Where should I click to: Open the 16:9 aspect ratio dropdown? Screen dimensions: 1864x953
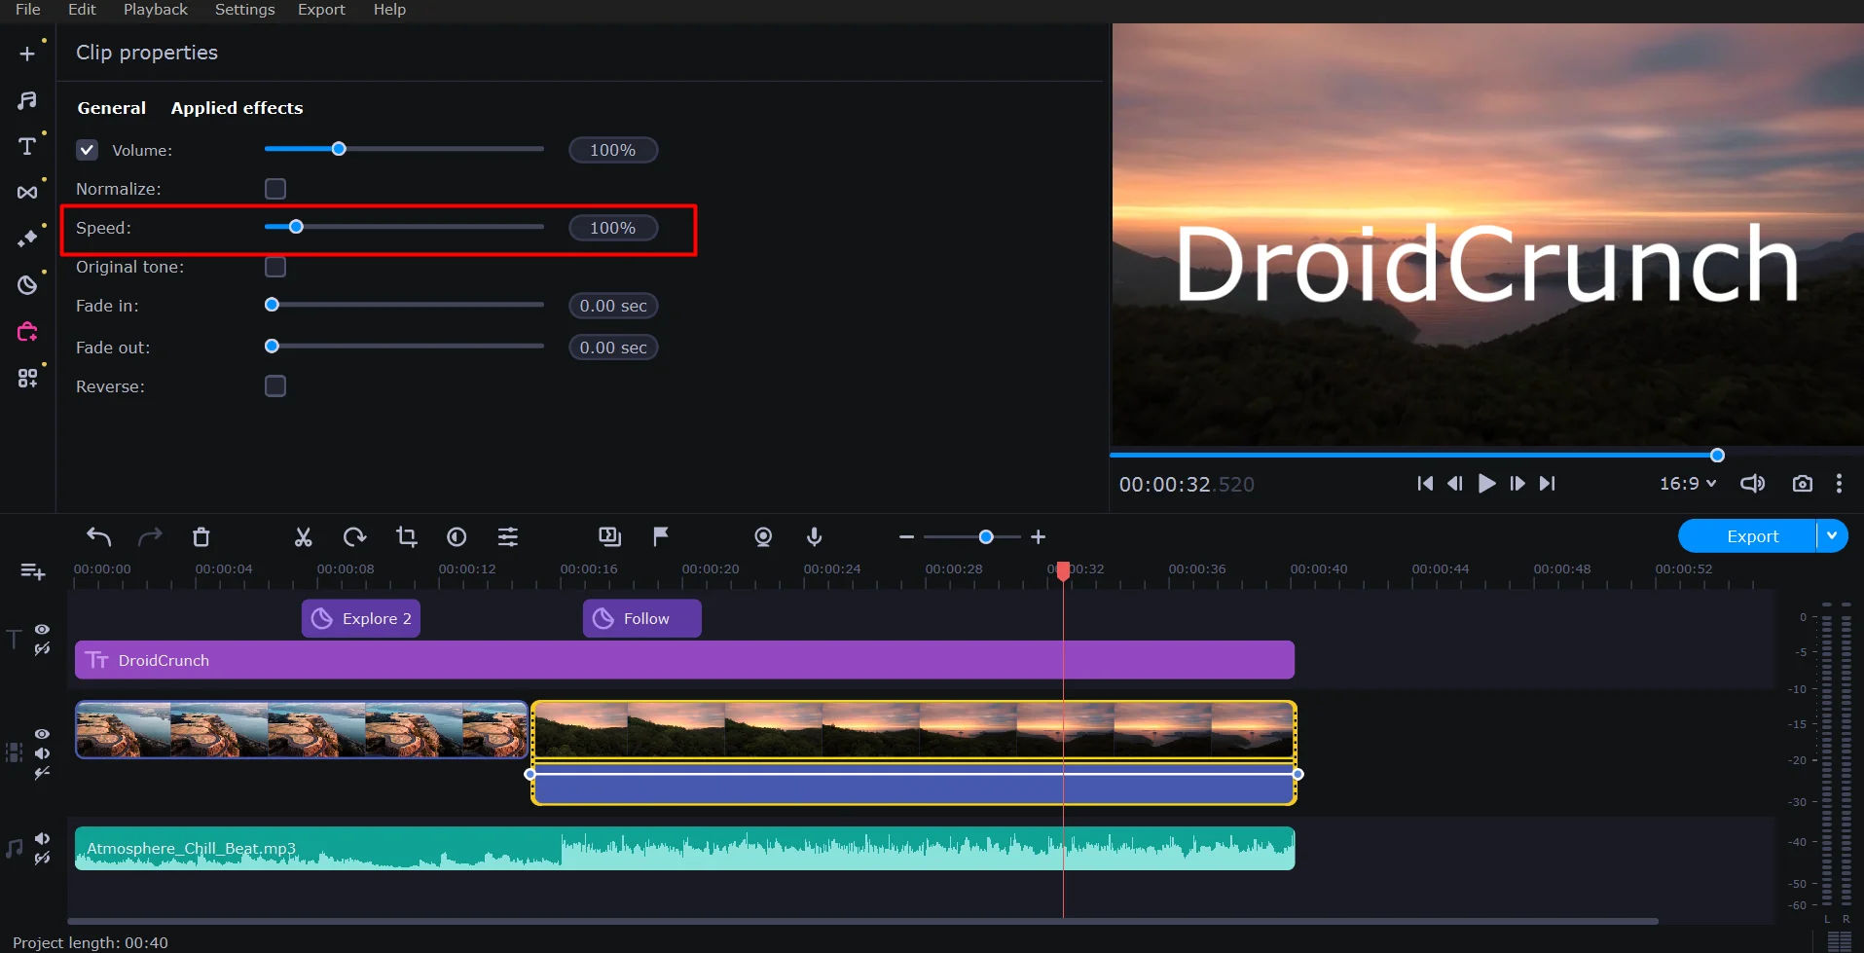tap(1687, 484)
